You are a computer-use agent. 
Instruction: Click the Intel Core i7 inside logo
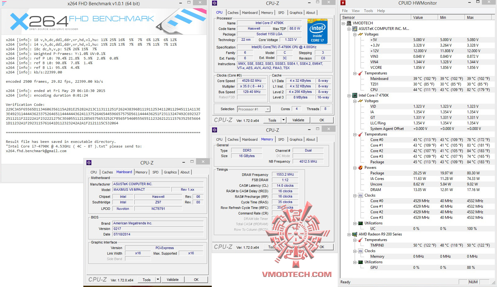pyautogui.click(x=317, y=31)
